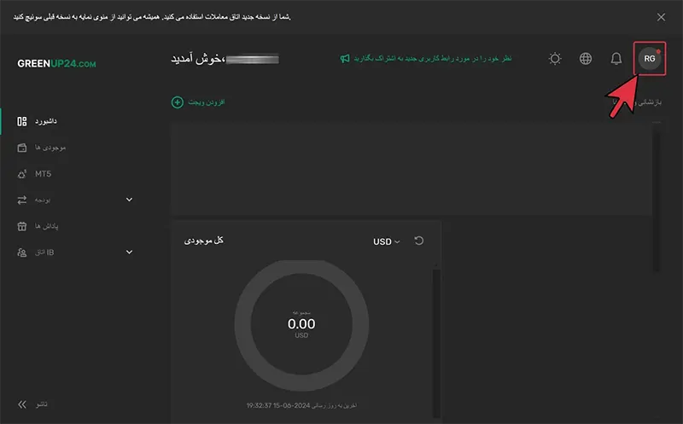Click the gift box rewards icon
683x424 pixels.
pos(22,226)
